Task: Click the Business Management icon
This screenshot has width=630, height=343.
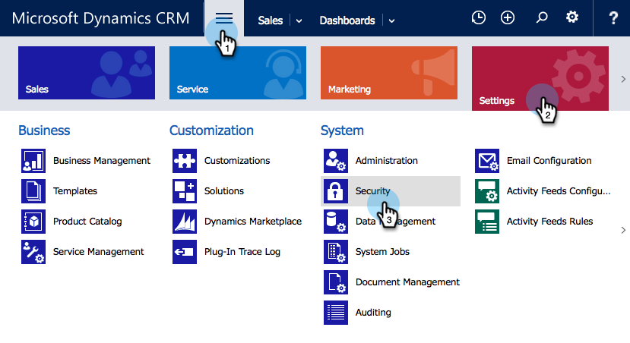Action: pos(33,161)
